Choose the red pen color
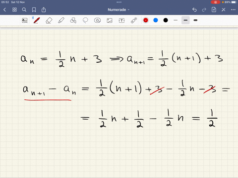 click(x=146, y=20)
